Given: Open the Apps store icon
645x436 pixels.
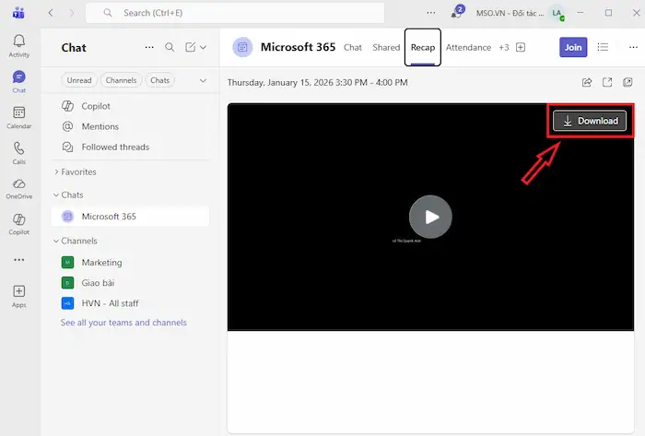Looking at the screenshot, I should [18, 296].
